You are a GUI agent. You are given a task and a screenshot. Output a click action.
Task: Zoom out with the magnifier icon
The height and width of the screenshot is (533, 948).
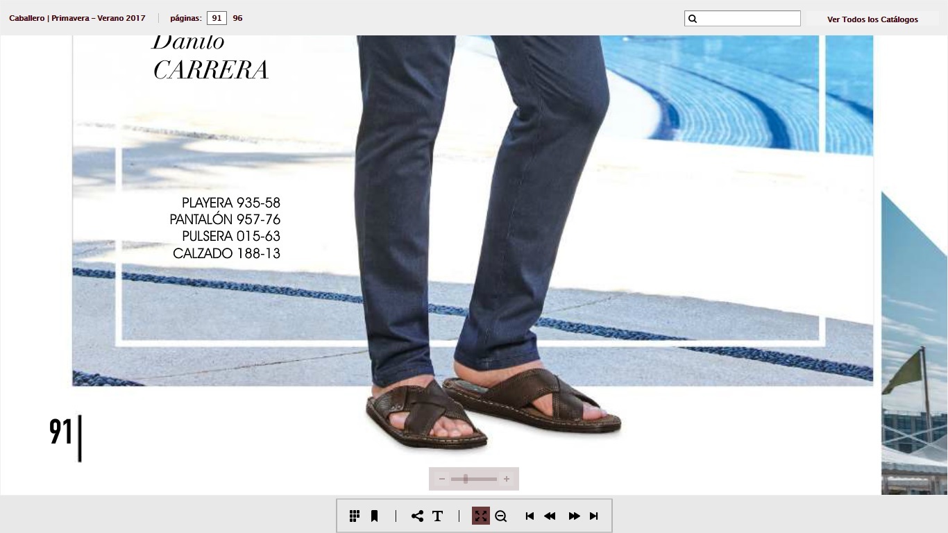point(501,516)
